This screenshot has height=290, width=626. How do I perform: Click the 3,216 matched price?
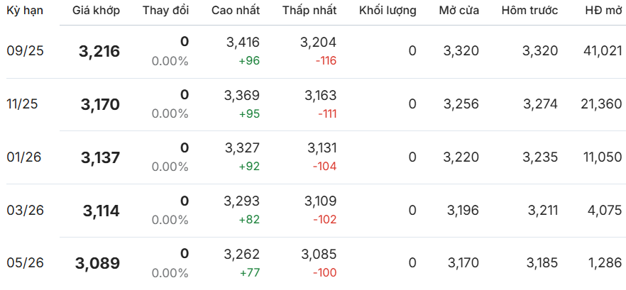tap(99, 52)
